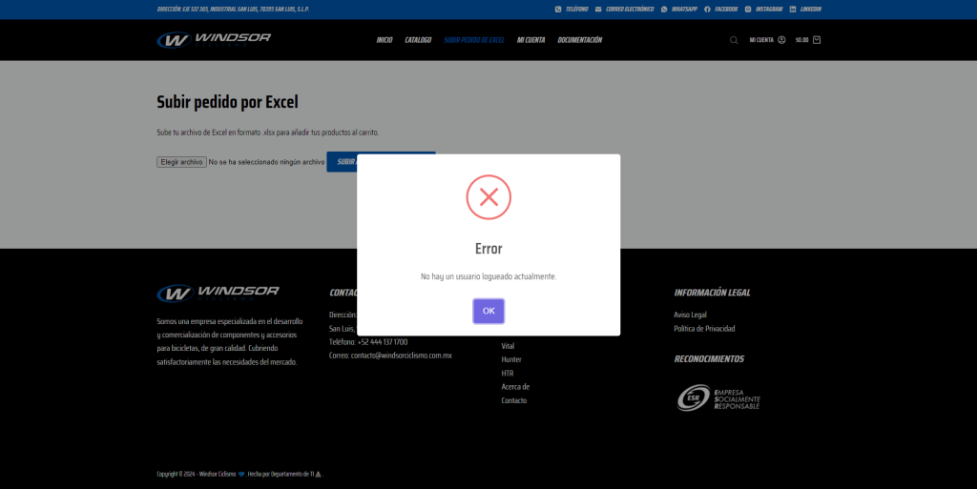Click the Teléfono icon in top bar
Viewport: 977px width, 489px height.
(x=558, y=10)
